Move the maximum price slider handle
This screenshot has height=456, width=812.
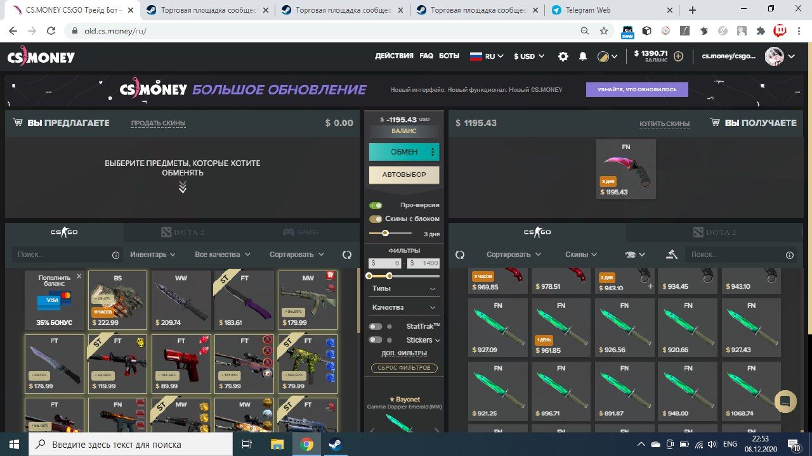coord(390,276)
